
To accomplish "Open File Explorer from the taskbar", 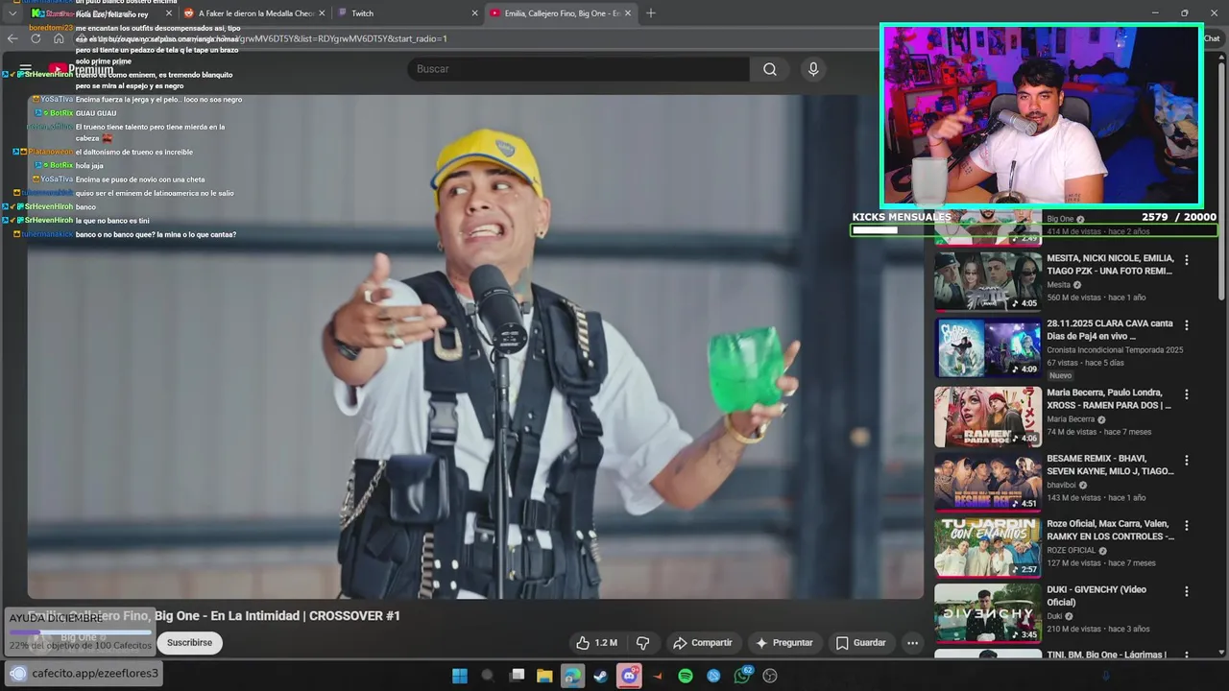I will coord(544,676).
